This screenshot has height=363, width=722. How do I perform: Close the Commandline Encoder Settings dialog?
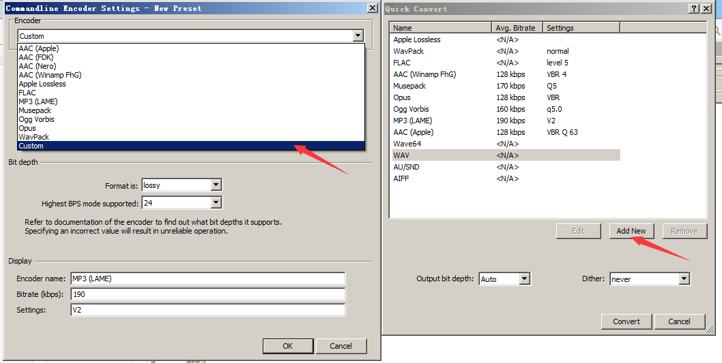373,7
